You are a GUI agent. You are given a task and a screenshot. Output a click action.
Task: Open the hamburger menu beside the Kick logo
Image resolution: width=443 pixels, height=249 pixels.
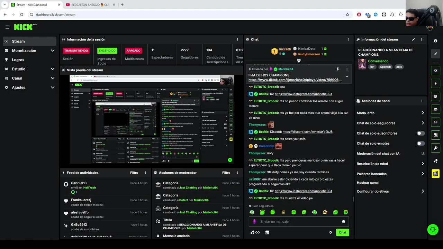click(x=7, y=27)
